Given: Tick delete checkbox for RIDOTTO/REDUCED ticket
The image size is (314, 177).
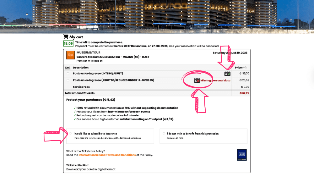Looking at the screenshot, I should click(68, 80).
